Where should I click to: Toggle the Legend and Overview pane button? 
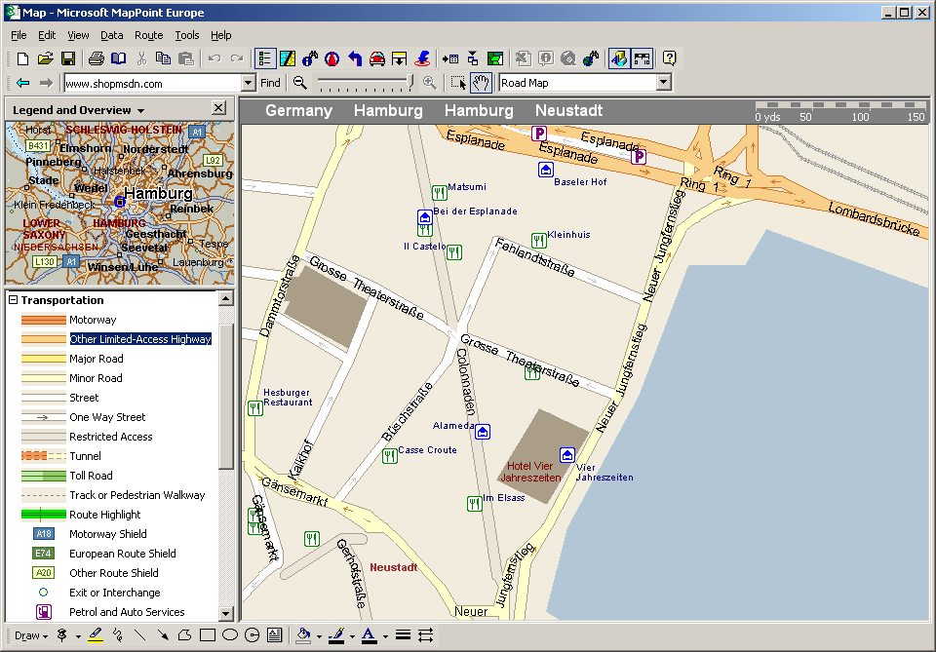265,58
